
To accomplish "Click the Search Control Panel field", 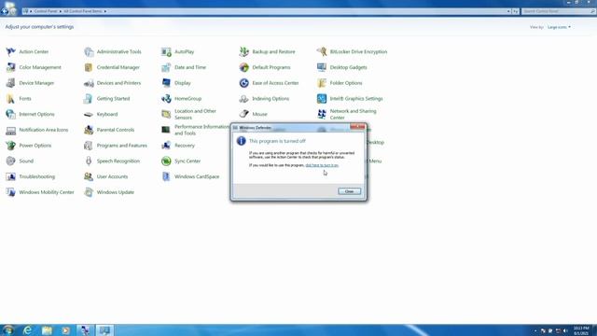I will (x=558, y=11).
